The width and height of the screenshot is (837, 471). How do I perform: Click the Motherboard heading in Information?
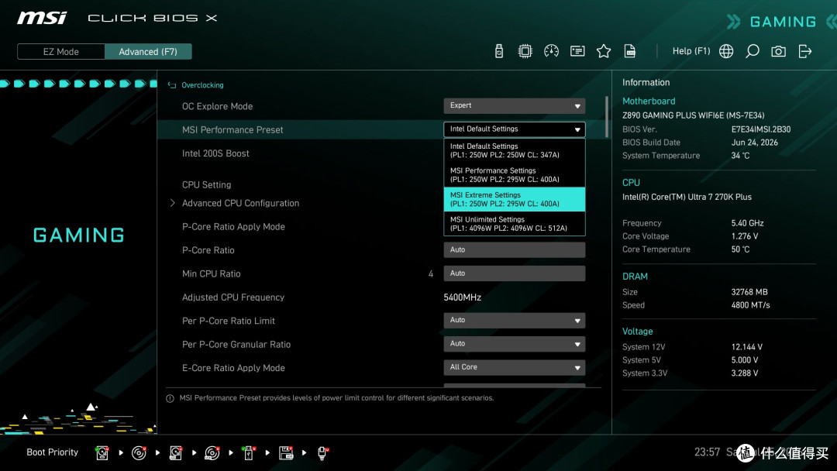[649, 101]
